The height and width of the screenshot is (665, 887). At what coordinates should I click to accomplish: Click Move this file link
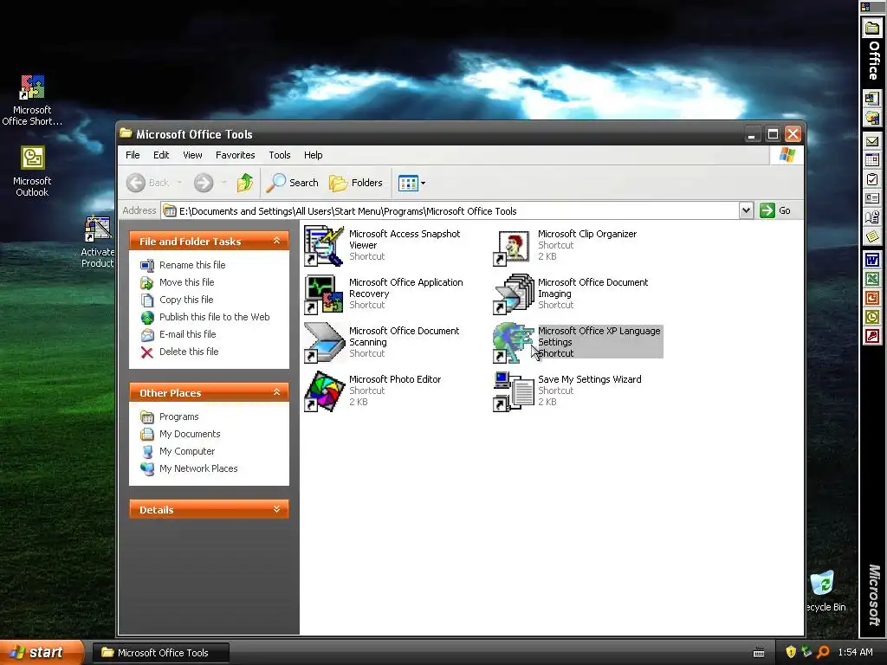pyautogui.click(x=187, y=282)
